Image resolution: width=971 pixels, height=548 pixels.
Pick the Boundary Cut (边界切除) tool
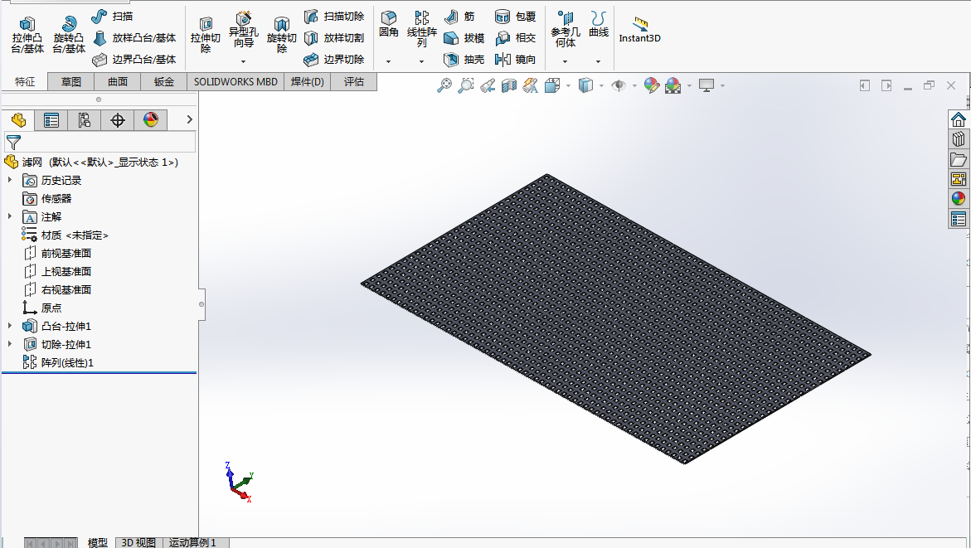pyautogui.click(x=334, y=60)
